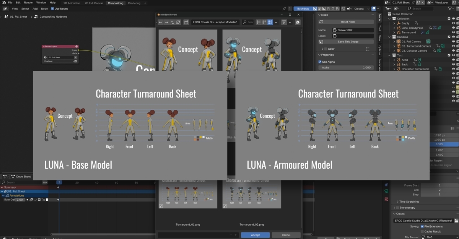Open the Closest interpolation dropdown
The width and height of the screenshot is (459, 239).
coord(361,9)
